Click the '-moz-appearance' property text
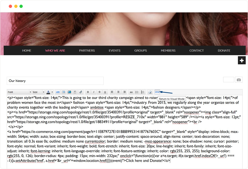 pos(157,141)
